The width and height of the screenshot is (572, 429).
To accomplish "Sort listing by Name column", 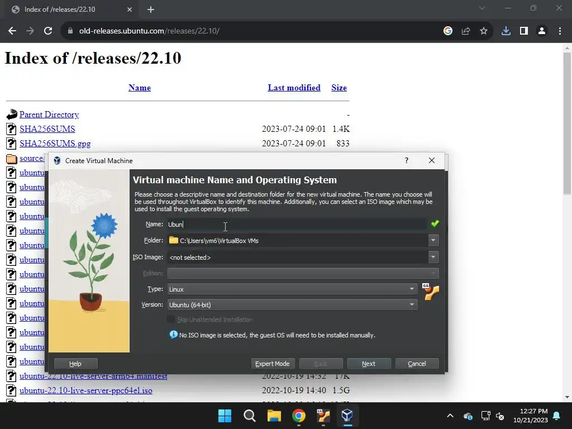I will coord(140,88).
